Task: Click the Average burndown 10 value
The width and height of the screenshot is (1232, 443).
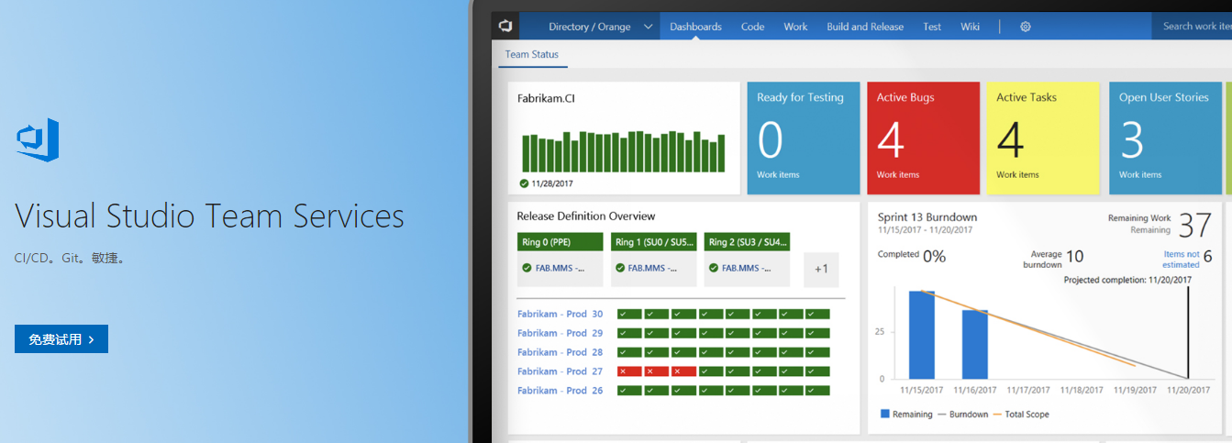Action: (x=1074, y=256)
